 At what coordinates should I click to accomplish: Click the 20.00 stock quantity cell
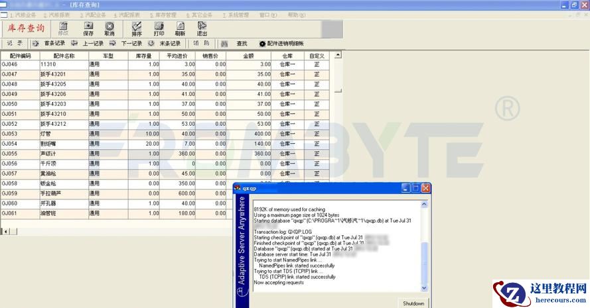tap(144, 144)
